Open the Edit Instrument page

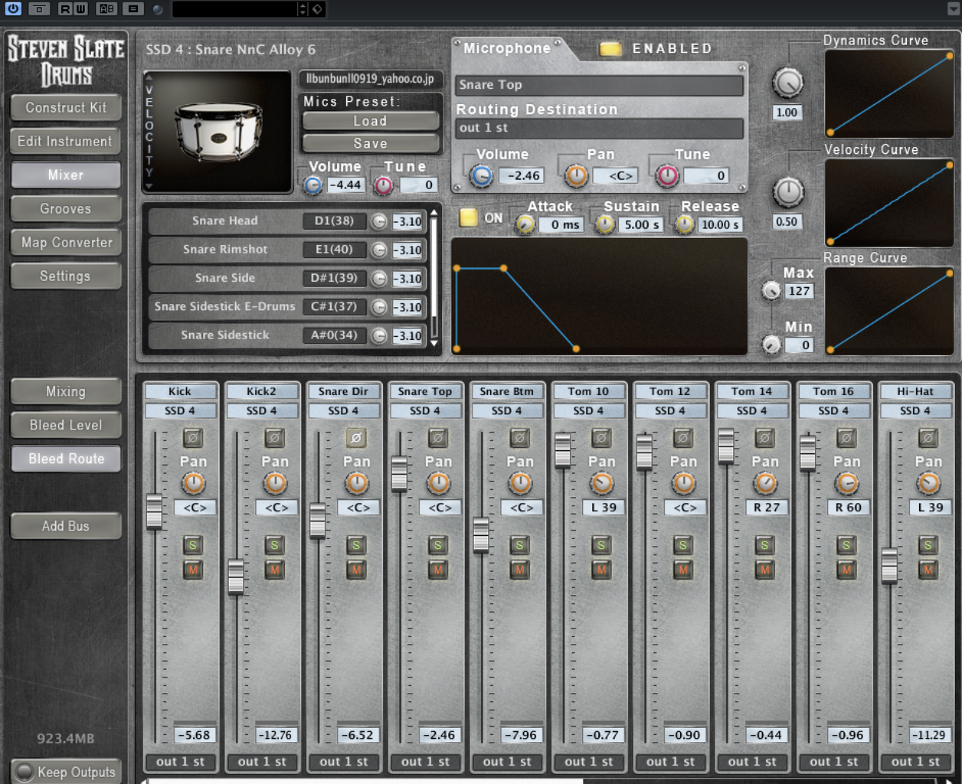[x=66, y=142]
